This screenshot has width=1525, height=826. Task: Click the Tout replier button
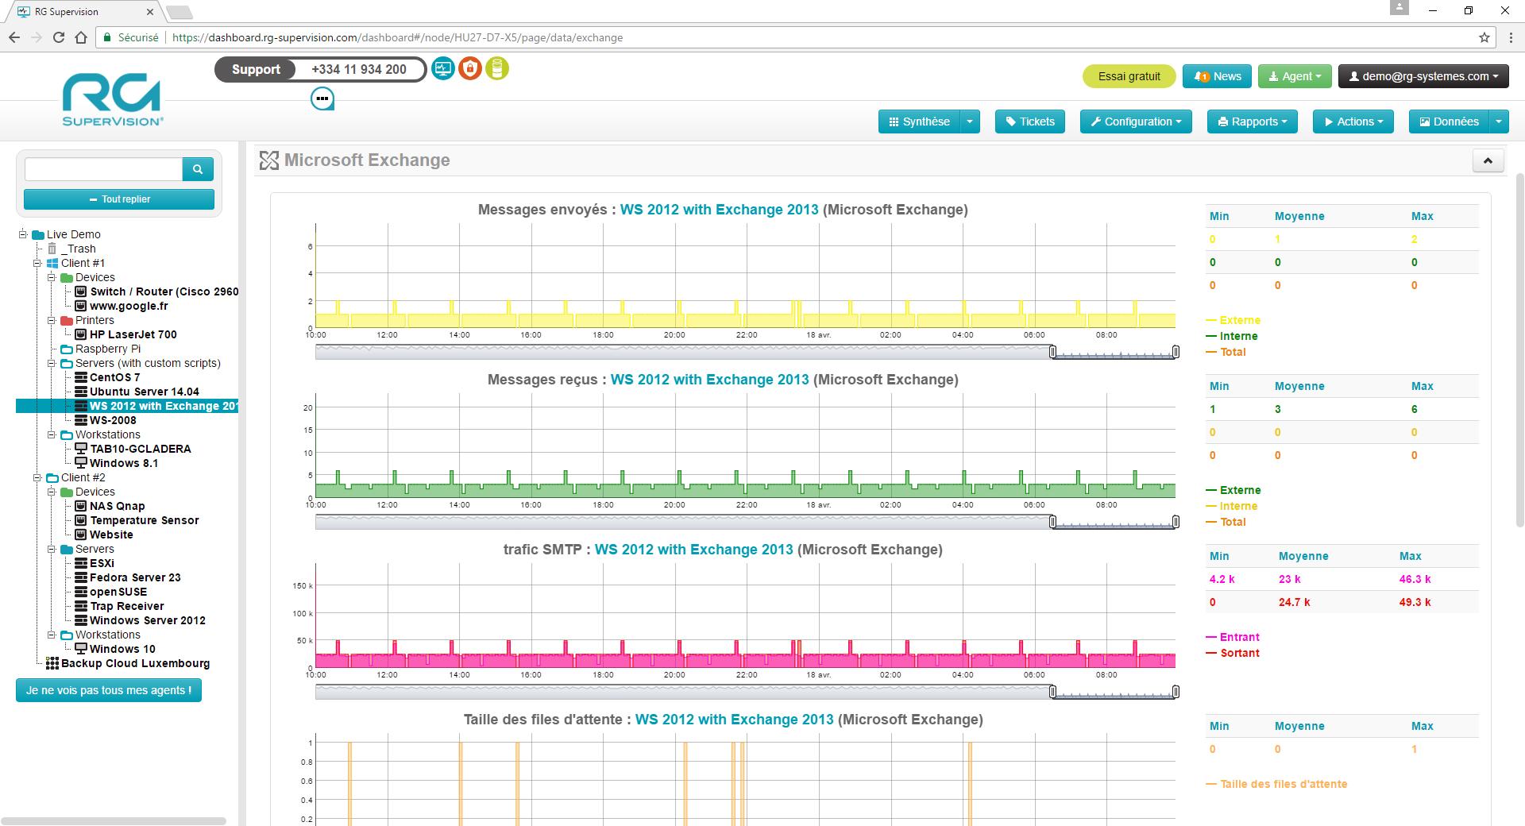(x=119, y=199)
